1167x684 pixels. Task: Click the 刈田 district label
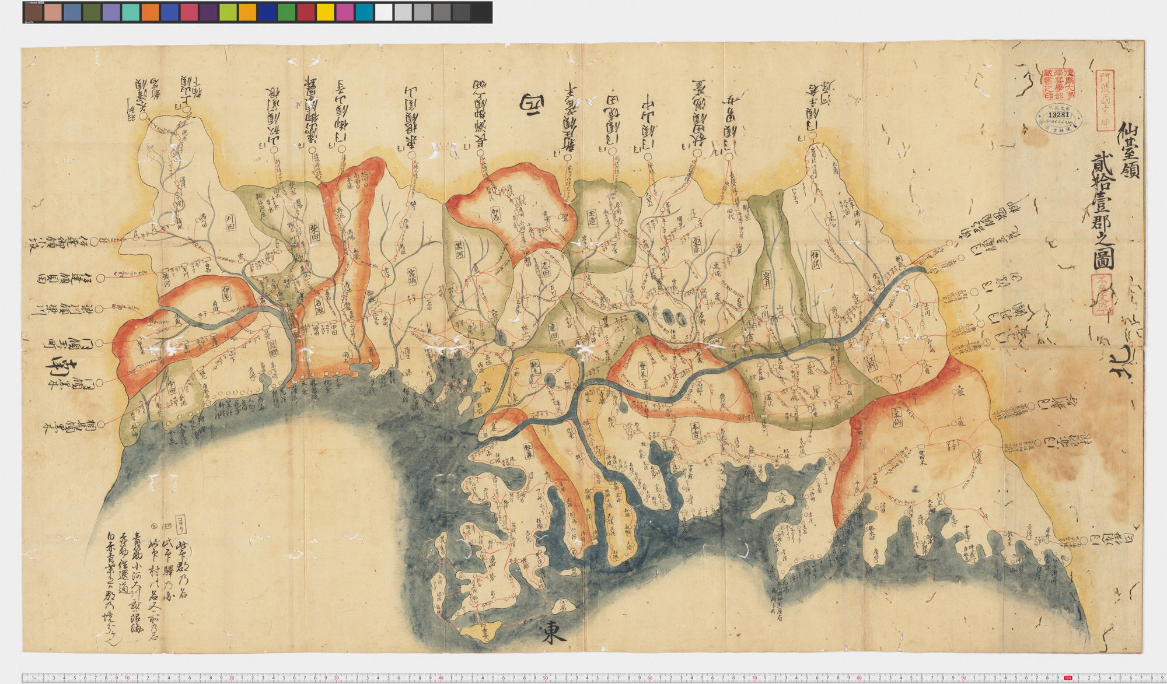pyautogui.click(x=231, y=222)
